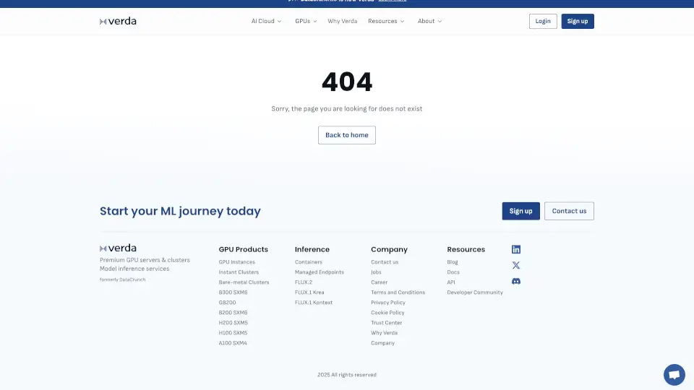
Task: Open the Managed Endpoints footer link
Action: coord(319,272)
